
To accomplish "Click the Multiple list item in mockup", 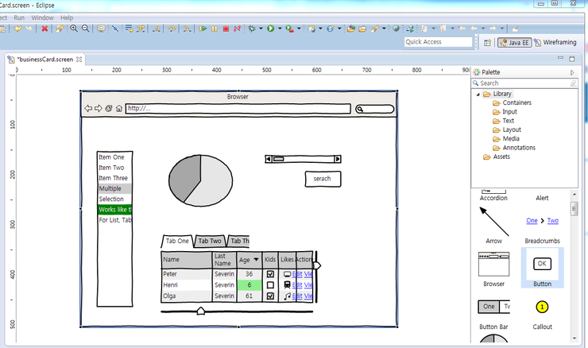I will pyautogui.click(x=114, y=188).
